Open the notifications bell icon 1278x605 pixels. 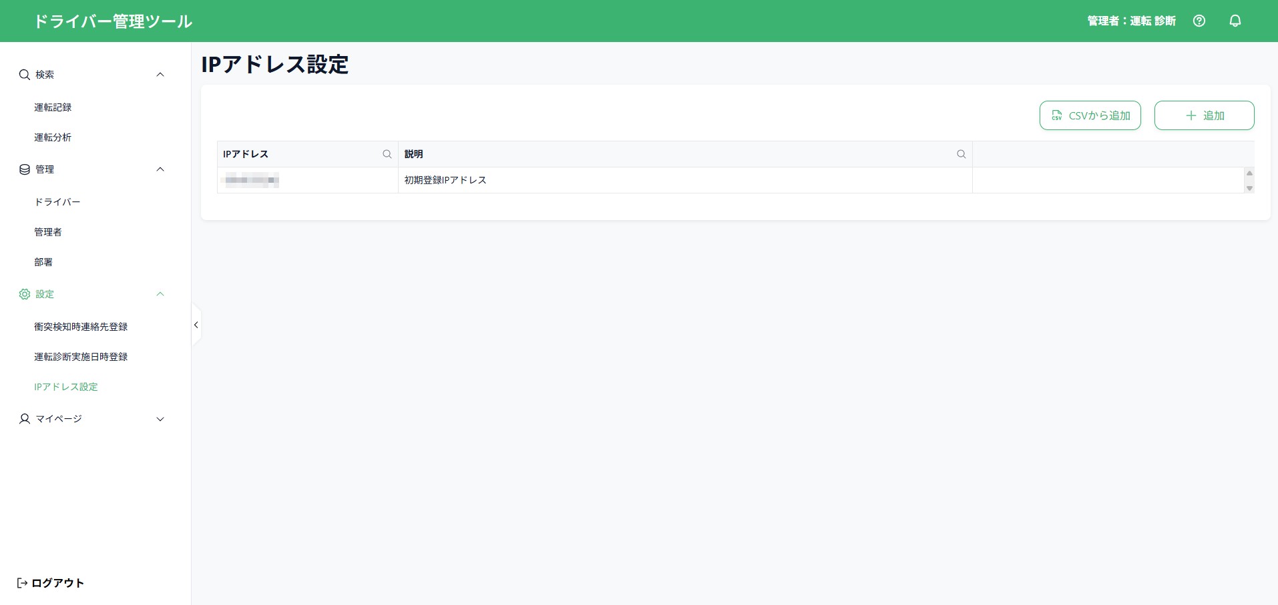(1235, 21)
